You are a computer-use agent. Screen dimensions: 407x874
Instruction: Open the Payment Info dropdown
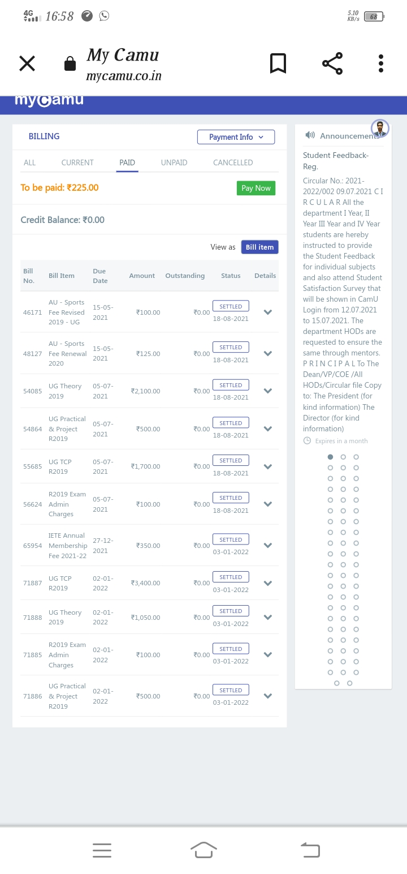tap(236, 137)
